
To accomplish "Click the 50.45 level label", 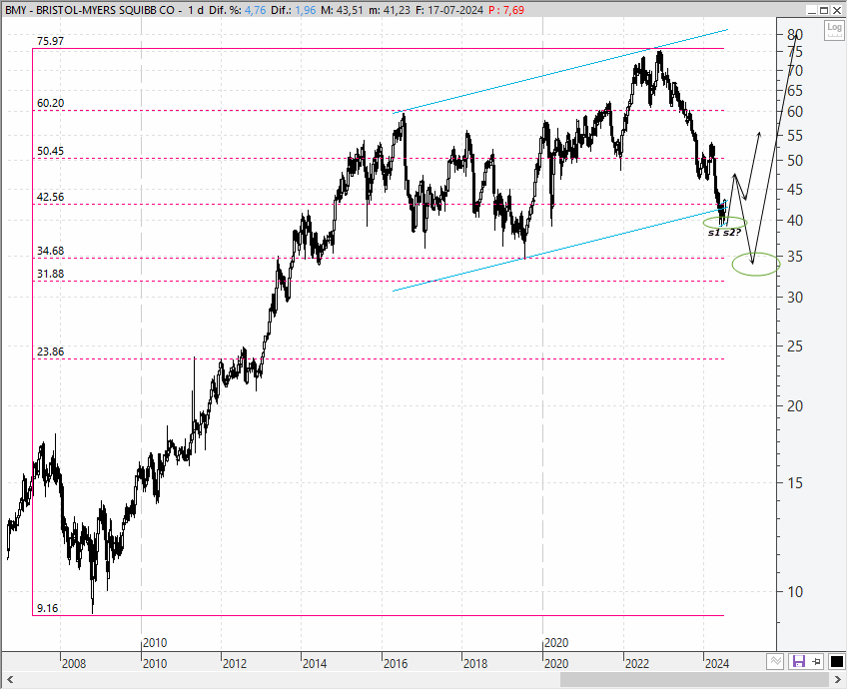I will point(50,151).
